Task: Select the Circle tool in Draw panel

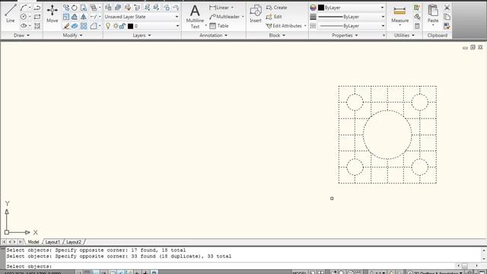Action: coord(24,17)
